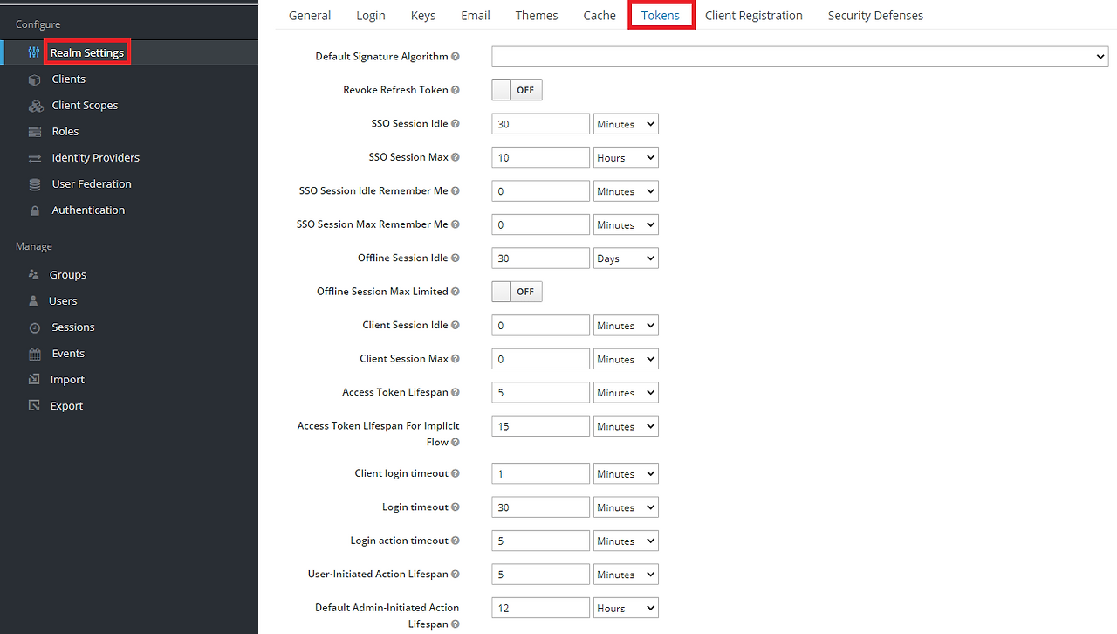Open SSO Session Max Hours dropdown
Viewport: 1117px width, 634px height.
[x=626, y=158]
